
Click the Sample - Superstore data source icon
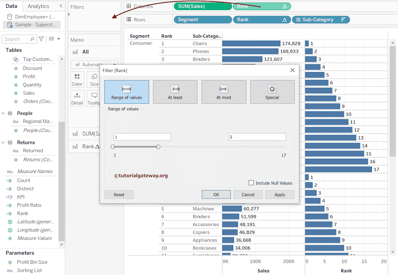(9, 25)
